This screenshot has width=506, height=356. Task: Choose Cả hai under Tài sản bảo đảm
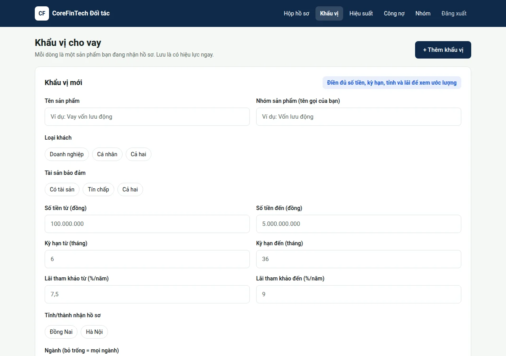130,189
